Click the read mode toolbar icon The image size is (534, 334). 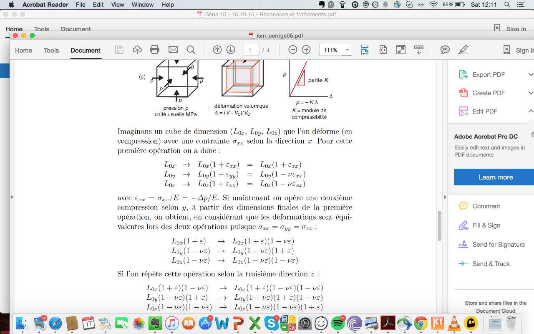point(419,50)
